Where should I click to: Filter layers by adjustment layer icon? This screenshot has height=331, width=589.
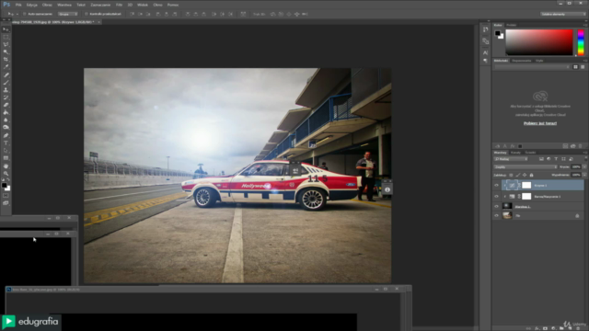pos(549,159)
